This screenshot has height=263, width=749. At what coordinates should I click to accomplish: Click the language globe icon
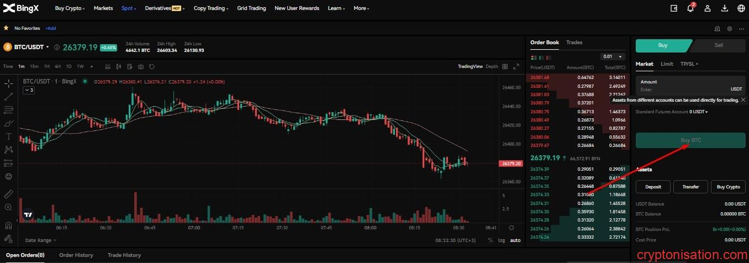tap(741, 8)
